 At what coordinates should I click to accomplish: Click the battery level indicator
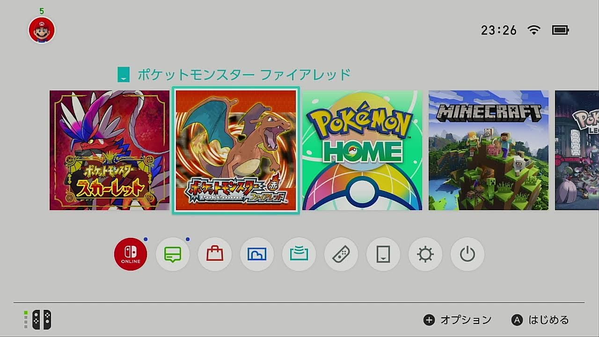pyautogui.click(x=560, y=30)
